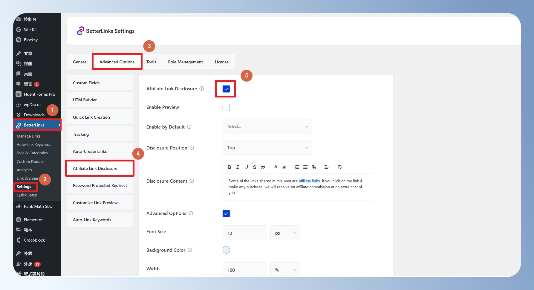This screenshot has width=534, height=290.
Task: Uncheck the Affiliate Link Disclosure checkbox
Action: pyautogui.click(x=226, y=89)
